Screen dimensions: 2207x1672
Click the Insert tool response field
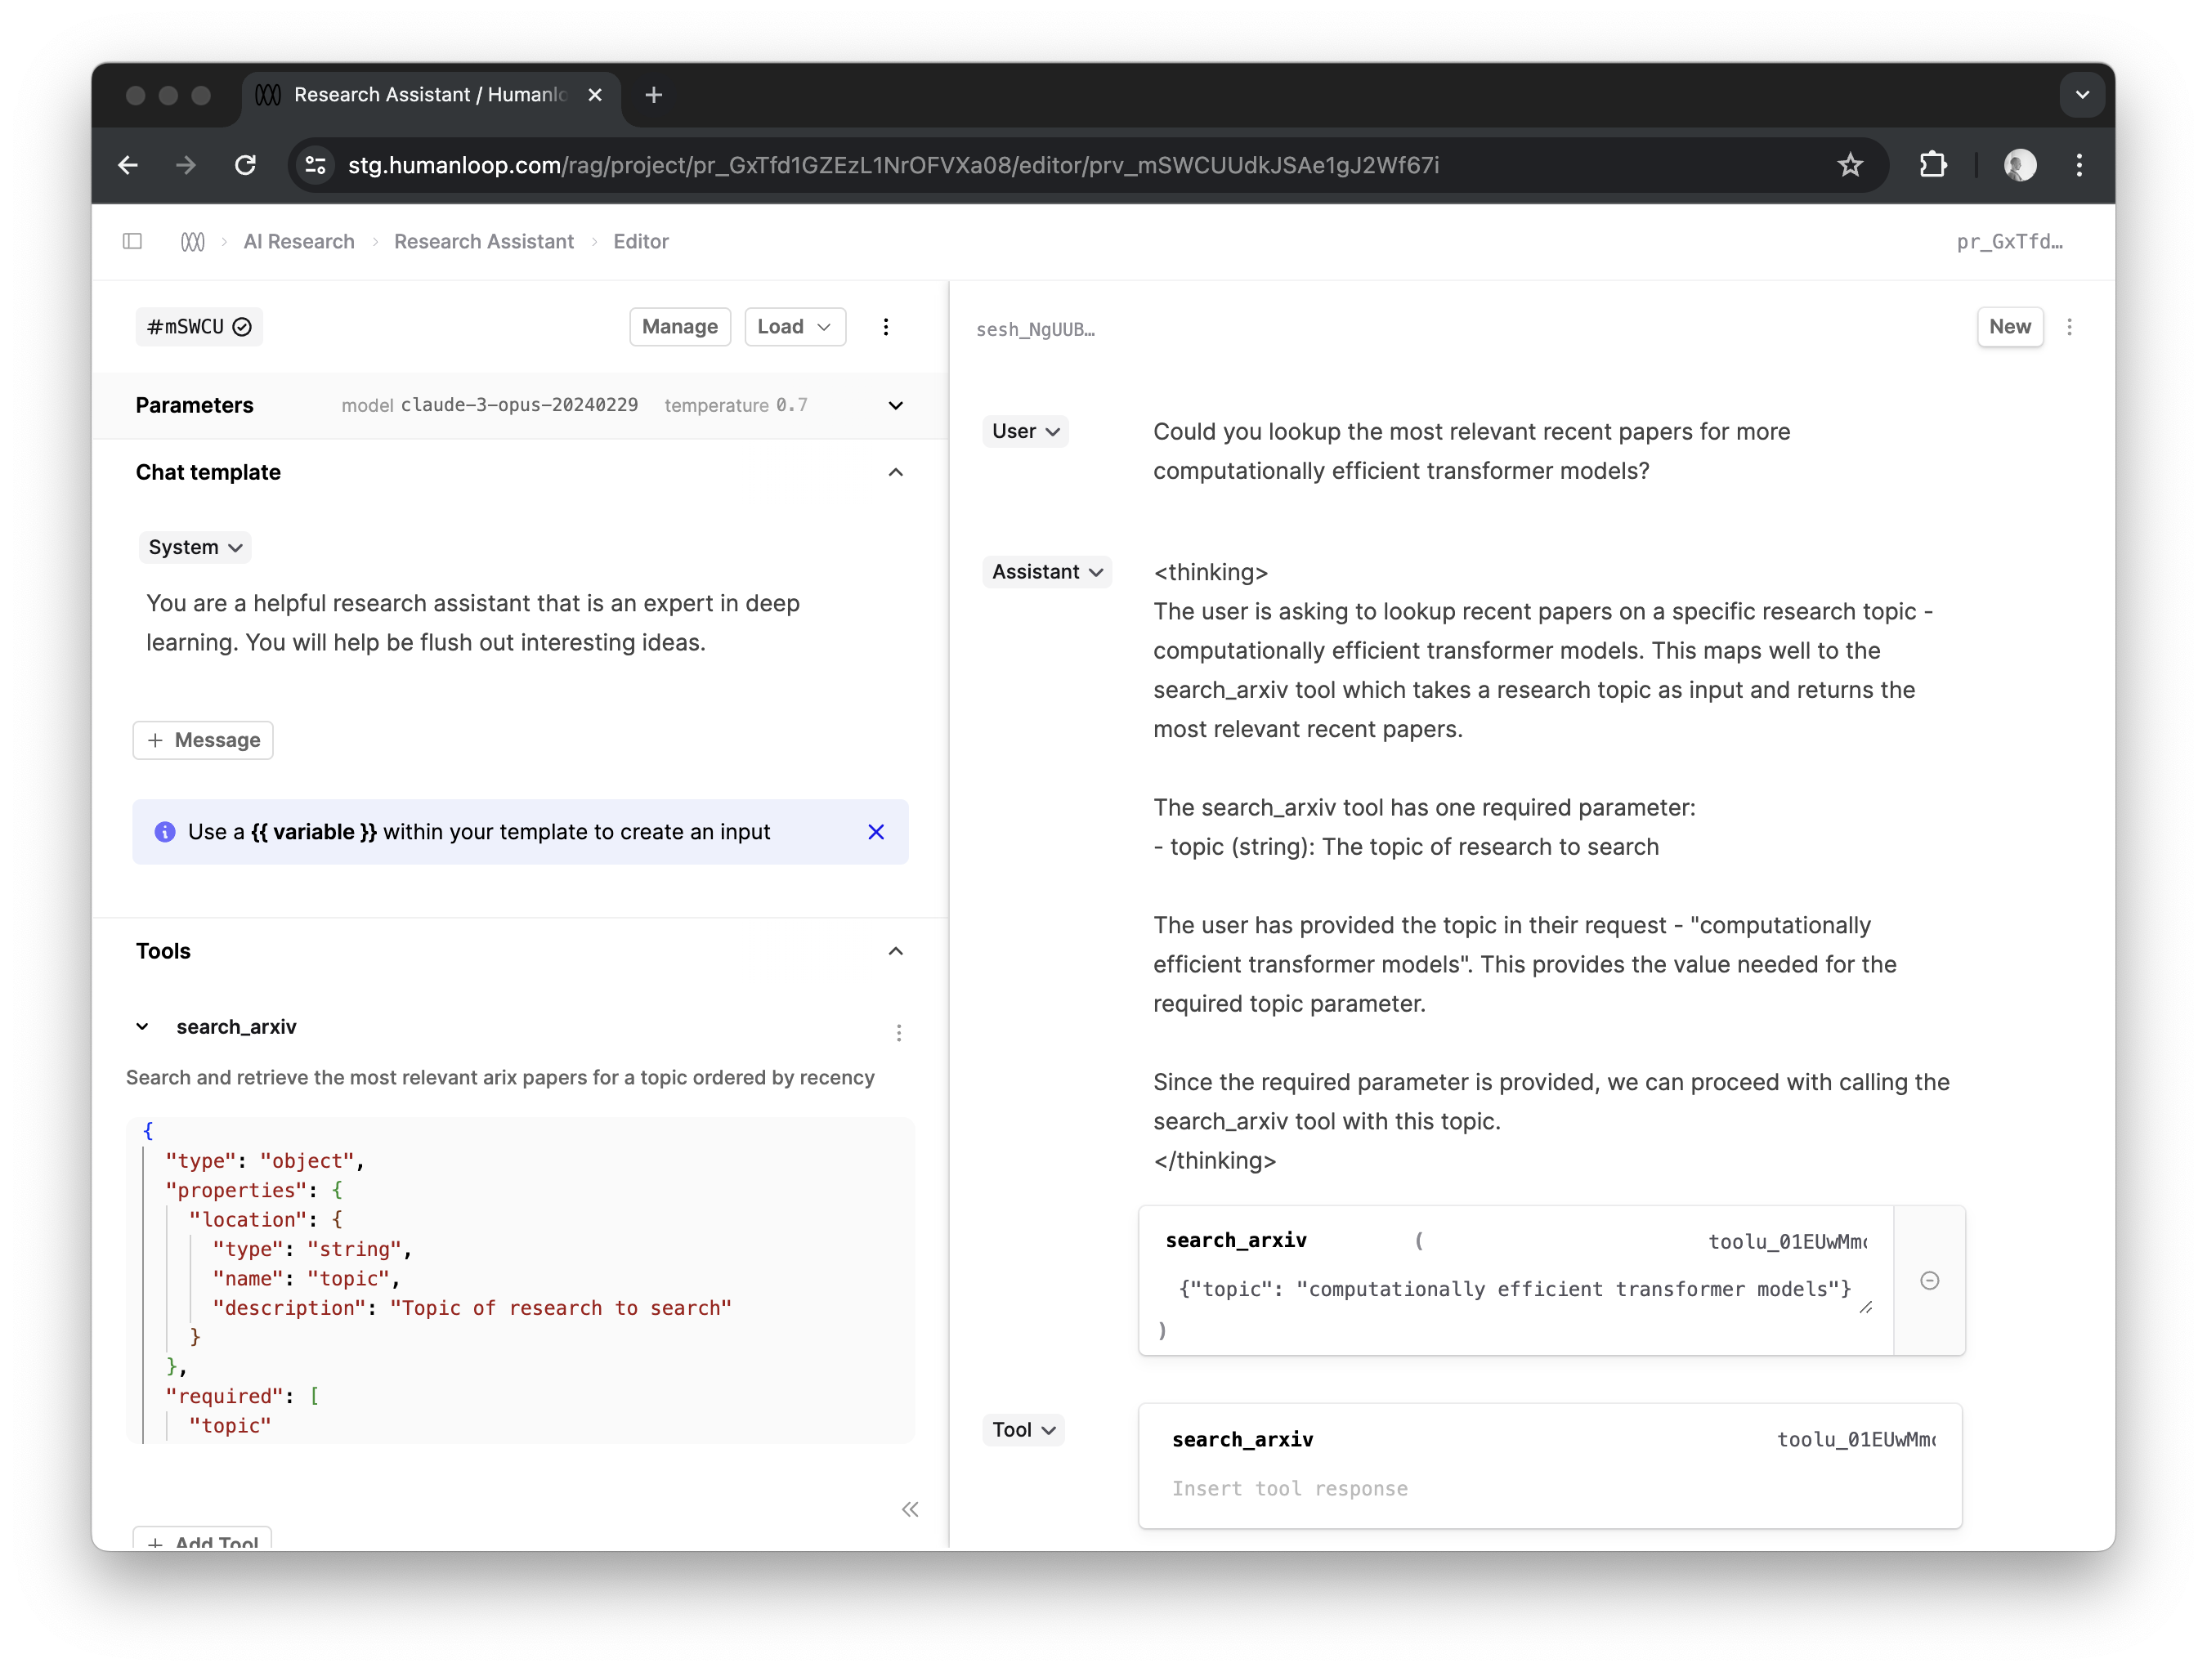1550,1488
